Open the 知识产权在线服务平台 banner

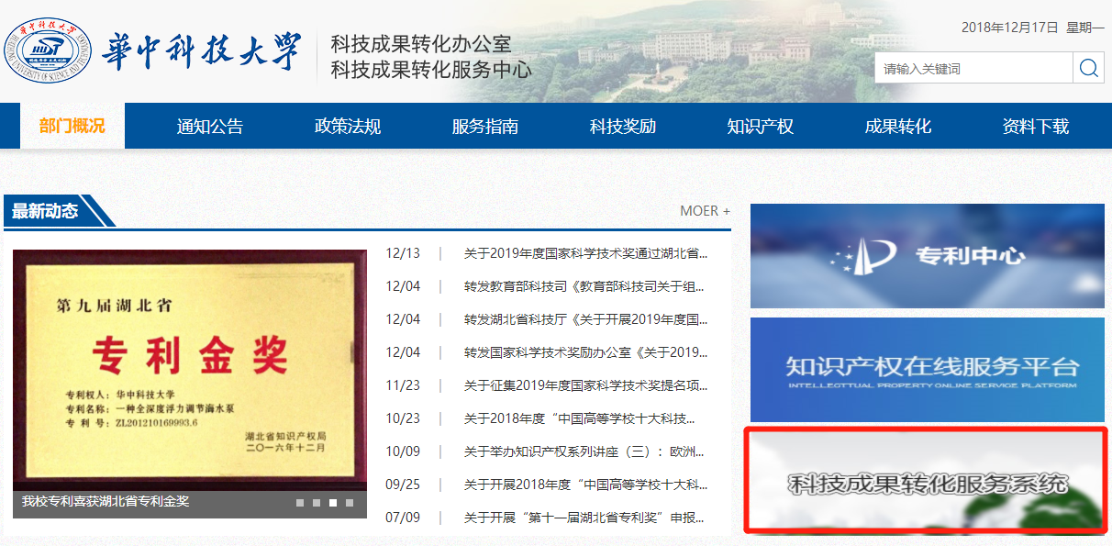928,370
